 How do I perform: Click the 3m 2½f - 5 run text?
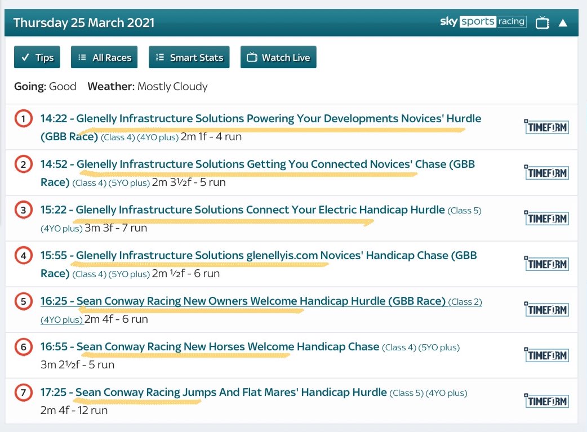[78, 364]
